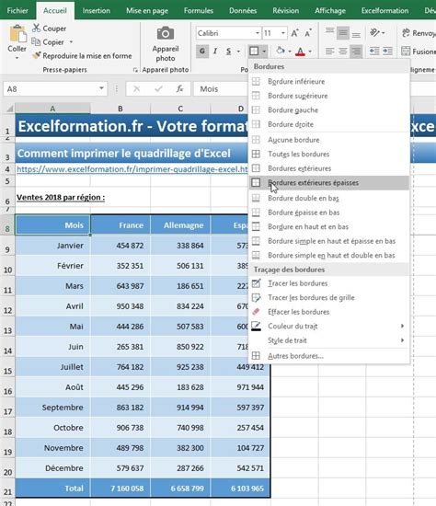This screenshot has height=506, width=436.
Task: Click the name box showing A8
Action: (51, 88)
